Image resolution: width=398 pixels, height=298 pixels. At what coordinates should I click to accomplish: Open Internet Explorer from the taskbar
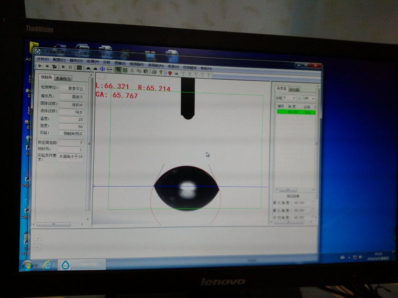[47, 264]
